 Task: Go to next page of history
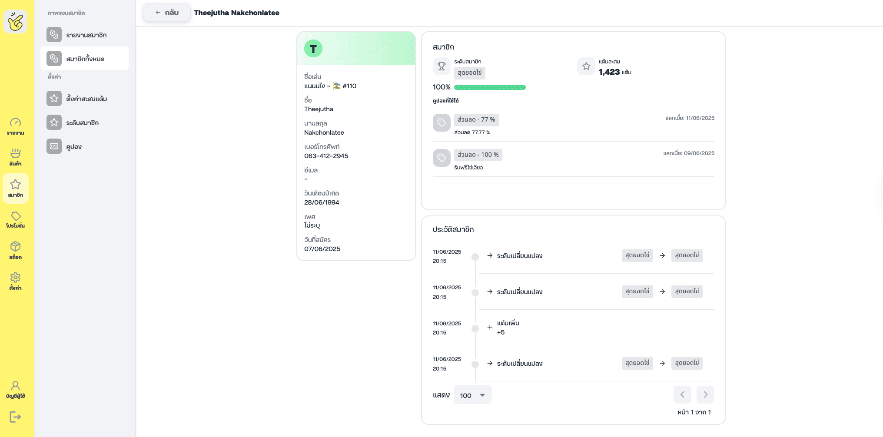(705, 394)
